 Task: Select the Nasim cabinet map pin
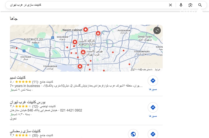[85, 30]
